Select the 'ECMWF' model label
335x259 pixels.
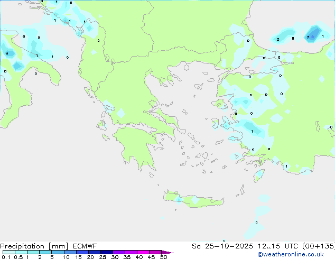tap(85, 246)
